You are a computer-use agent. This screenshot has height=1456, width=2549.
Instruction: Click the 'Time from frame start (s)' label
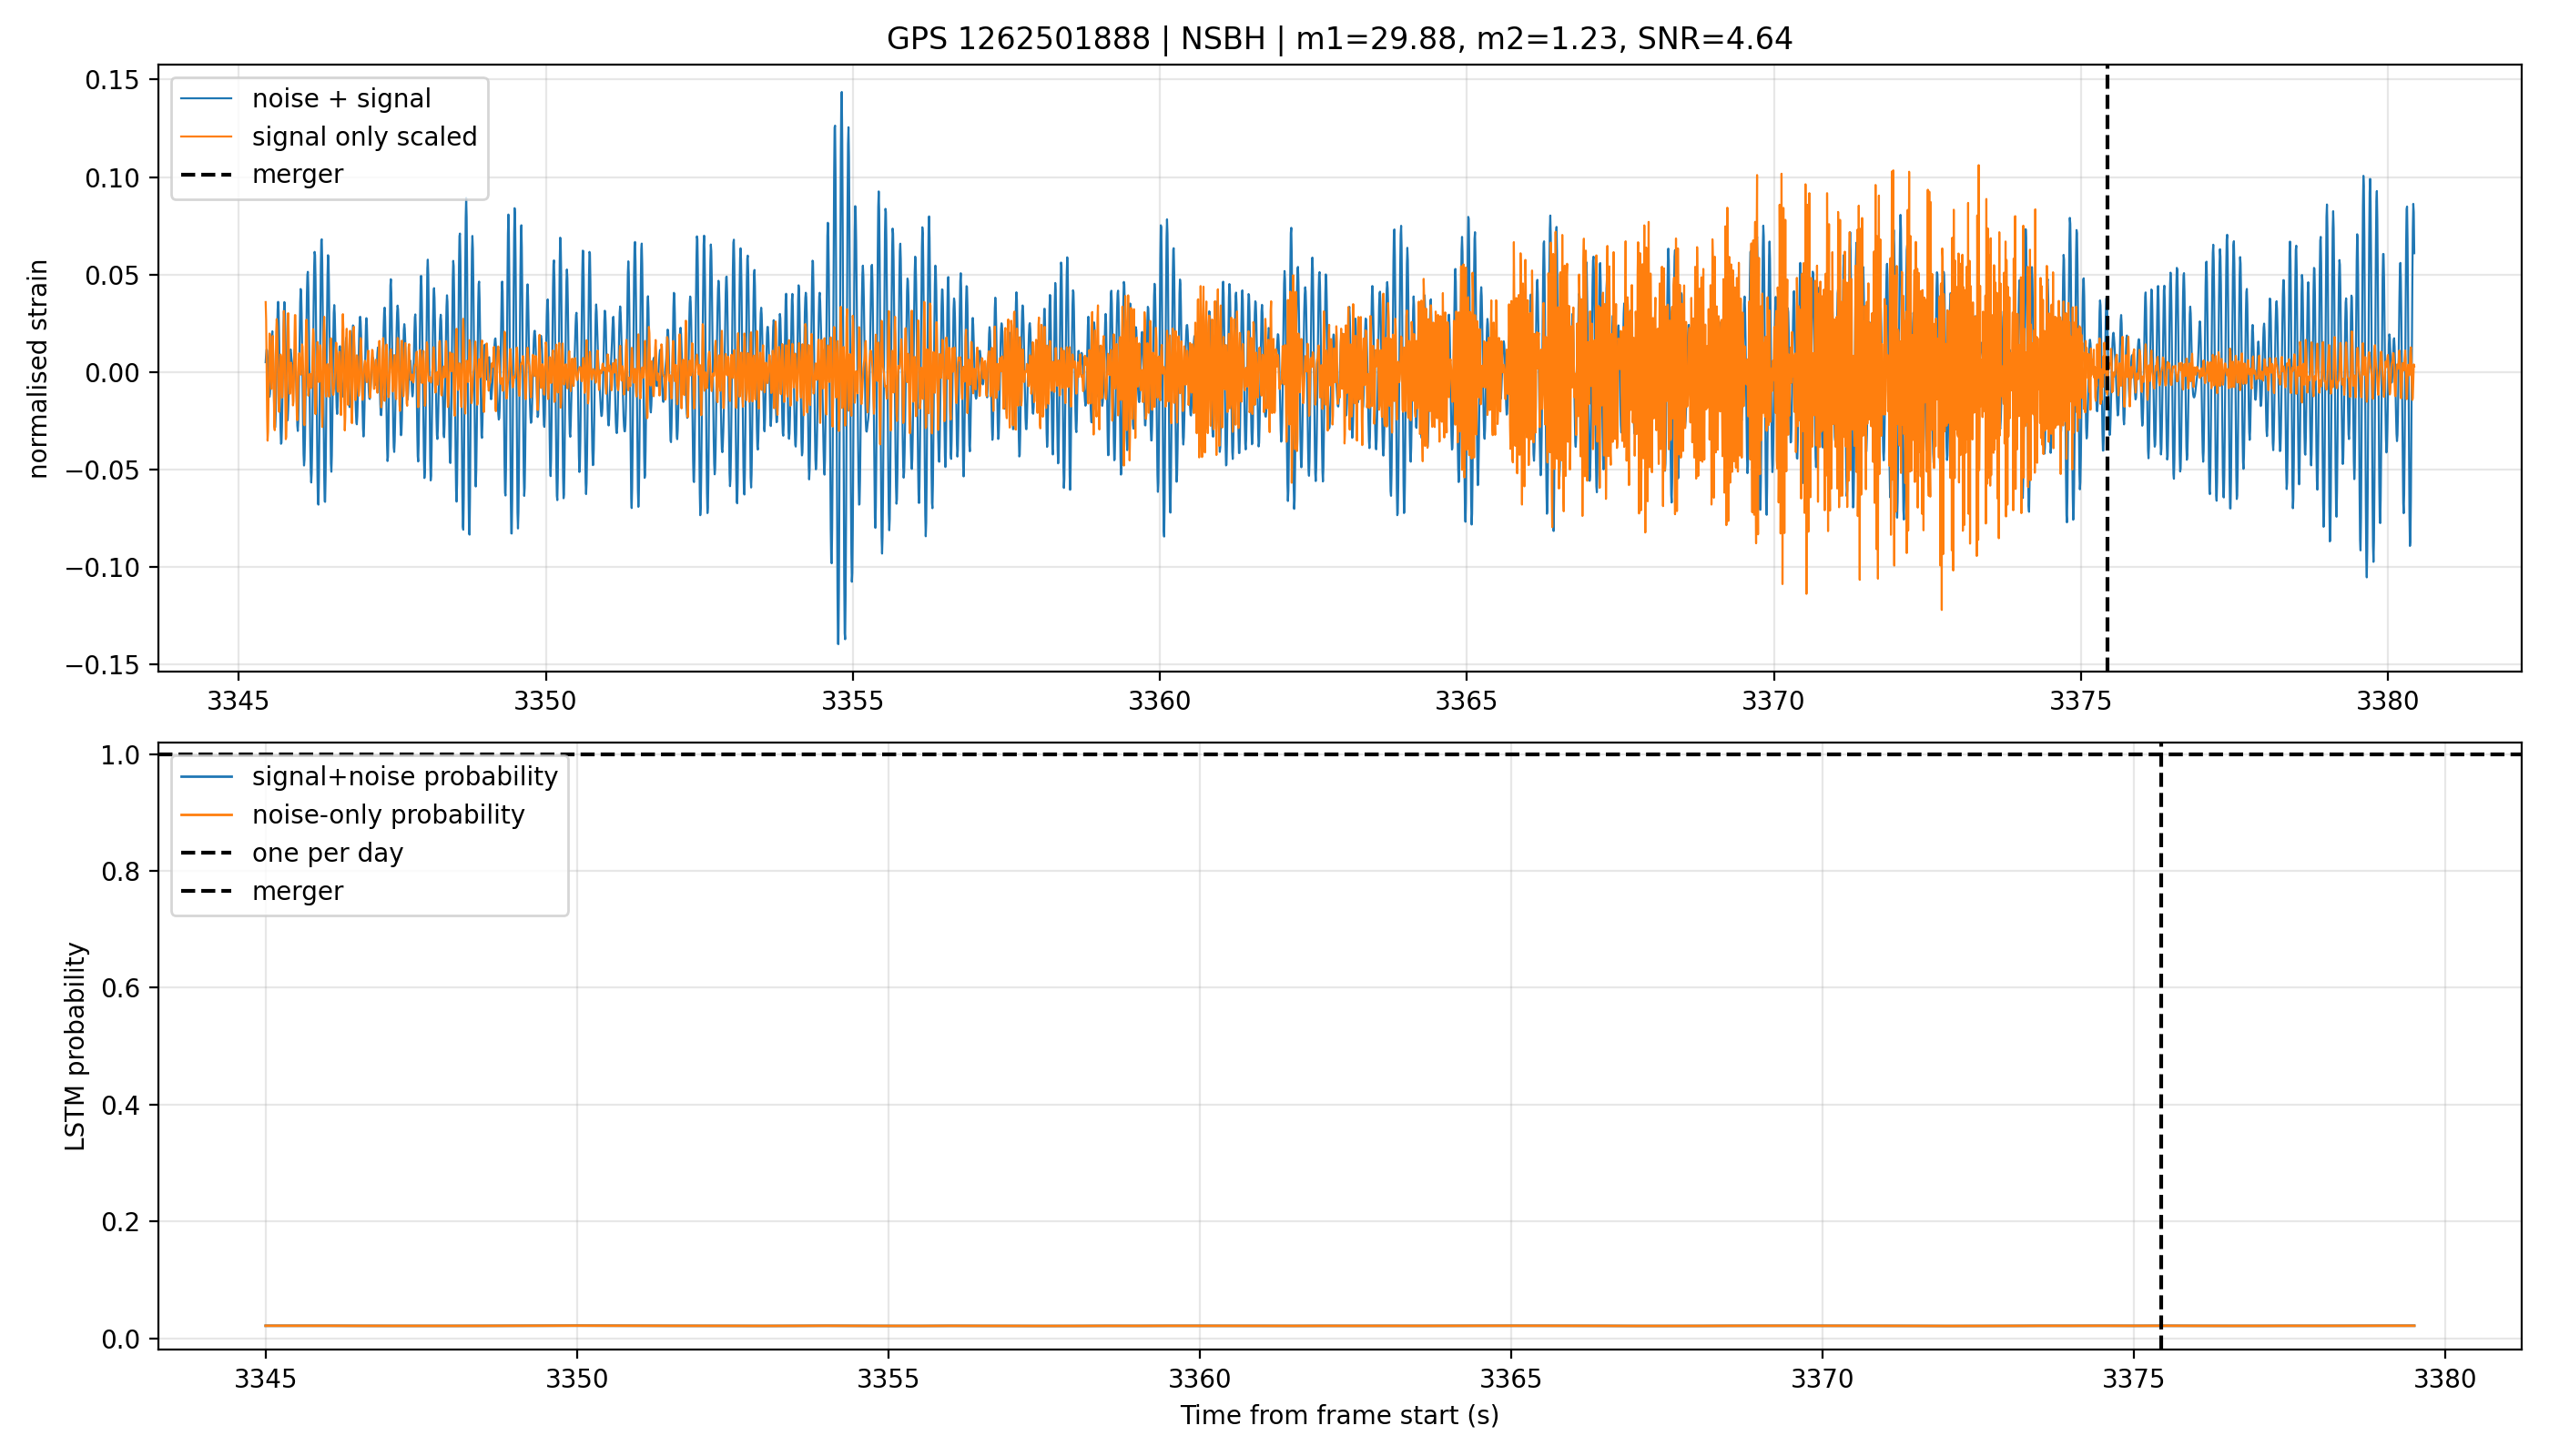coord(1338,1415)
